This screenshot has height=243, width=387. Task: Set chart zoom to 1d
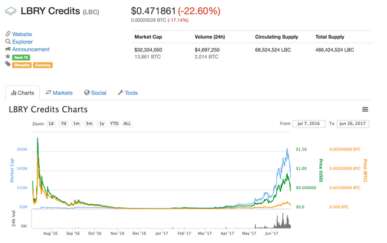pyautogui.click(x=51, y=123)
